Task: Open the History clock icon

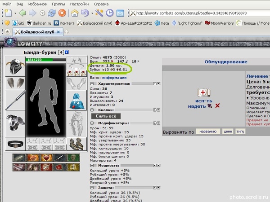Action: [x=109, y=13]
